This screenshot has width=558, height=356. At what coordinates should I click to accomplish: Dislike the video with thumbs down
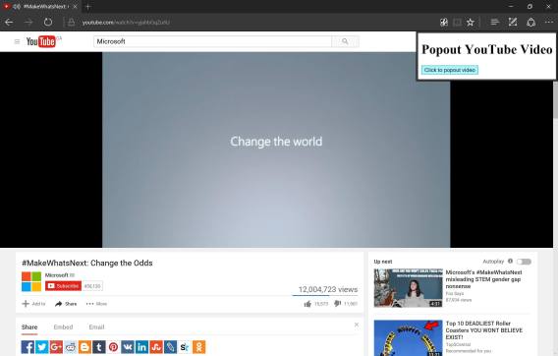pos(337,304)
